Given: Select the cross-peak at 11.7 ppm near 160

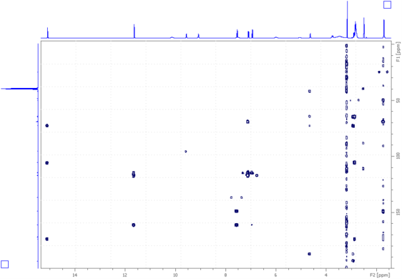Looking at the screenshot, I should pyautogui.click(x=134, y=225).
